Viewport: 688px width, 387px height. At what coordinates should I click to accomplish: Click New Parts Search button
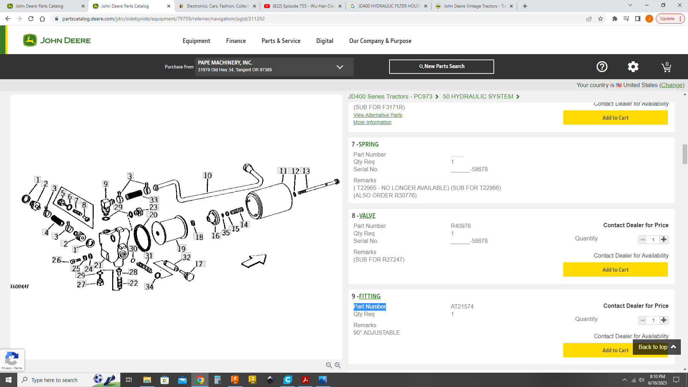(441, 67)
